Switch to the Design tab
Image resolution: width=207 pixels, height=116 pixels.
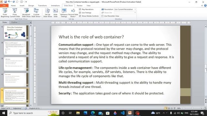(31, 5)
